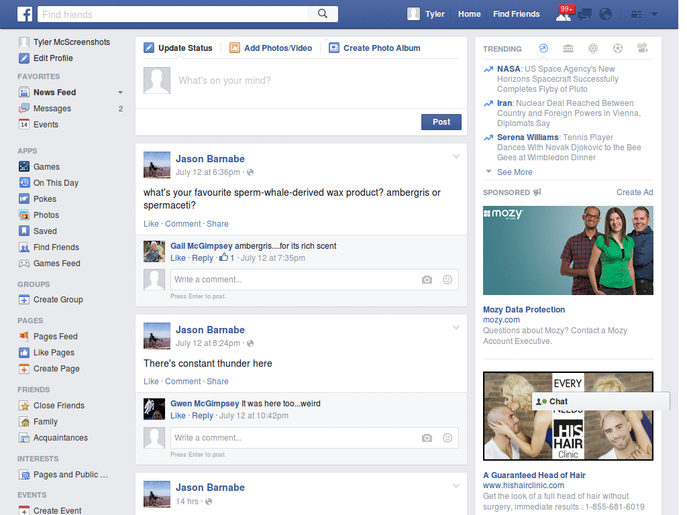
Task: Click thumbs-up like count on Gail's comment
Action: [227, 257]
